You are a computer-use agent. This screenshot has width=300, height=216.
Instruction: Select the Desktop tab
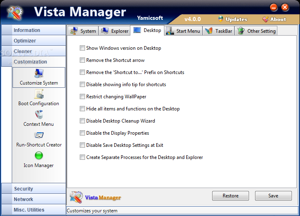[147, 30]
